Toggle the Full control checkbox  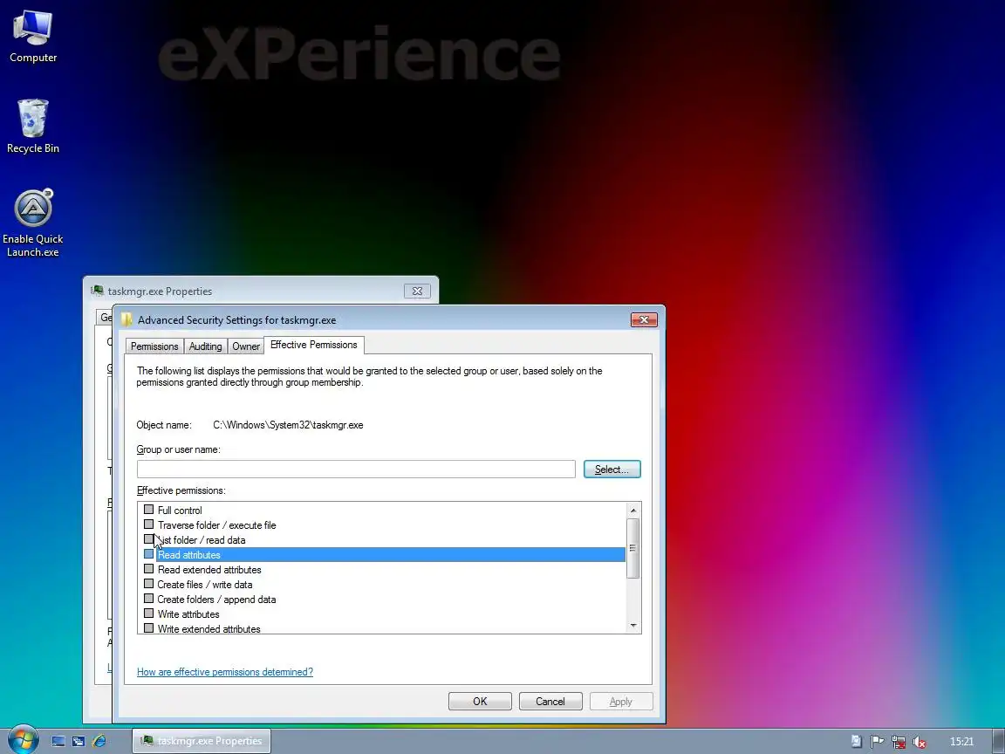click(x=148, y=510)
